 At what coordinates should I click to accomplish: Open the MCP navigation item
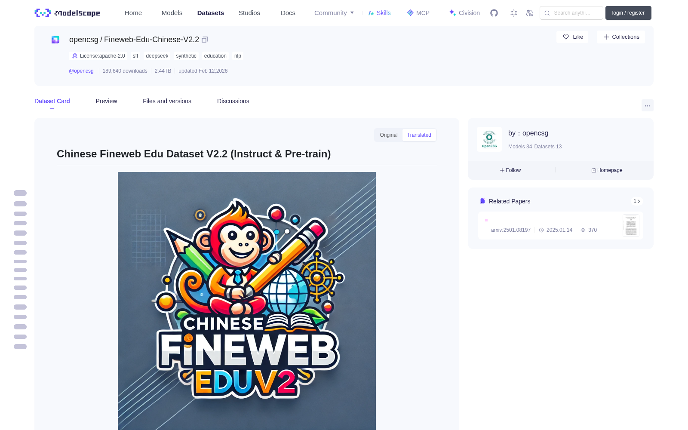coord(418,13)
